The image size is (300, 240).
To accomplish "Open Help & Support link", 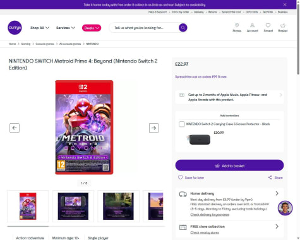I will coord(157,12).
